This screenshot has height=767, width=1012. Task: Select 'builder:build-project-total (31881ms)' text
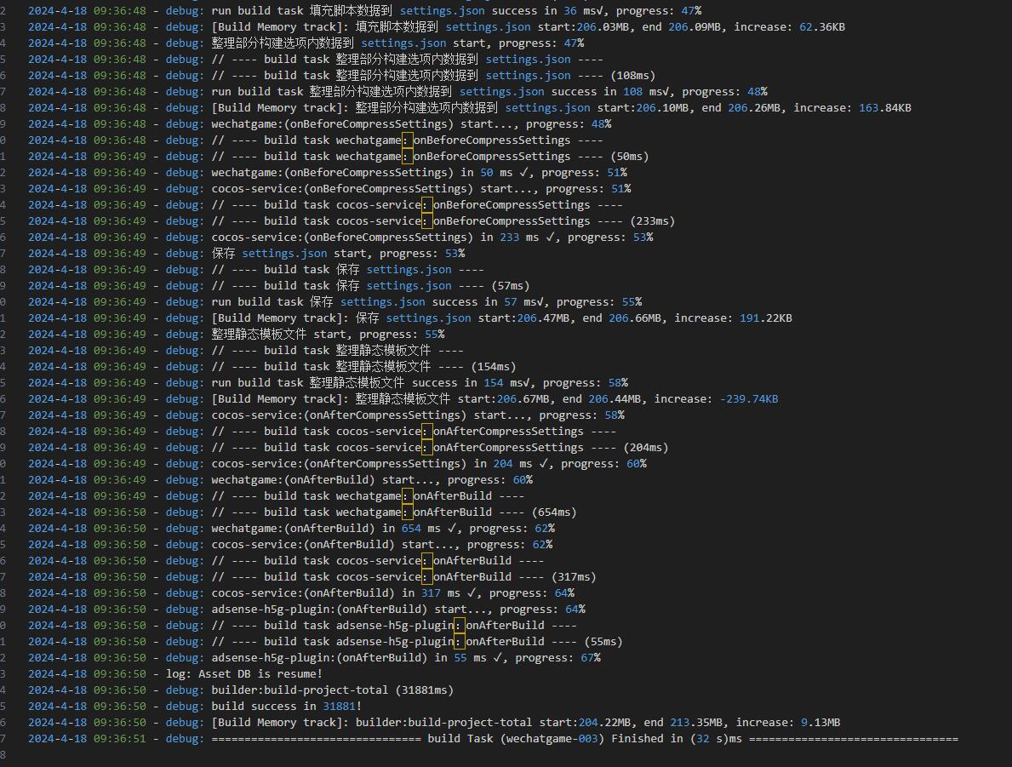pos(333,689)
